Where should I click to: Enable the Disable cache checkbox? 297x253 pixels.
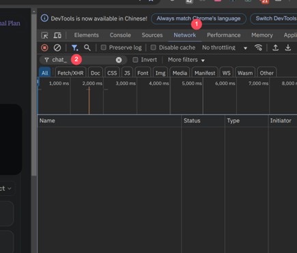pos(154,48)
